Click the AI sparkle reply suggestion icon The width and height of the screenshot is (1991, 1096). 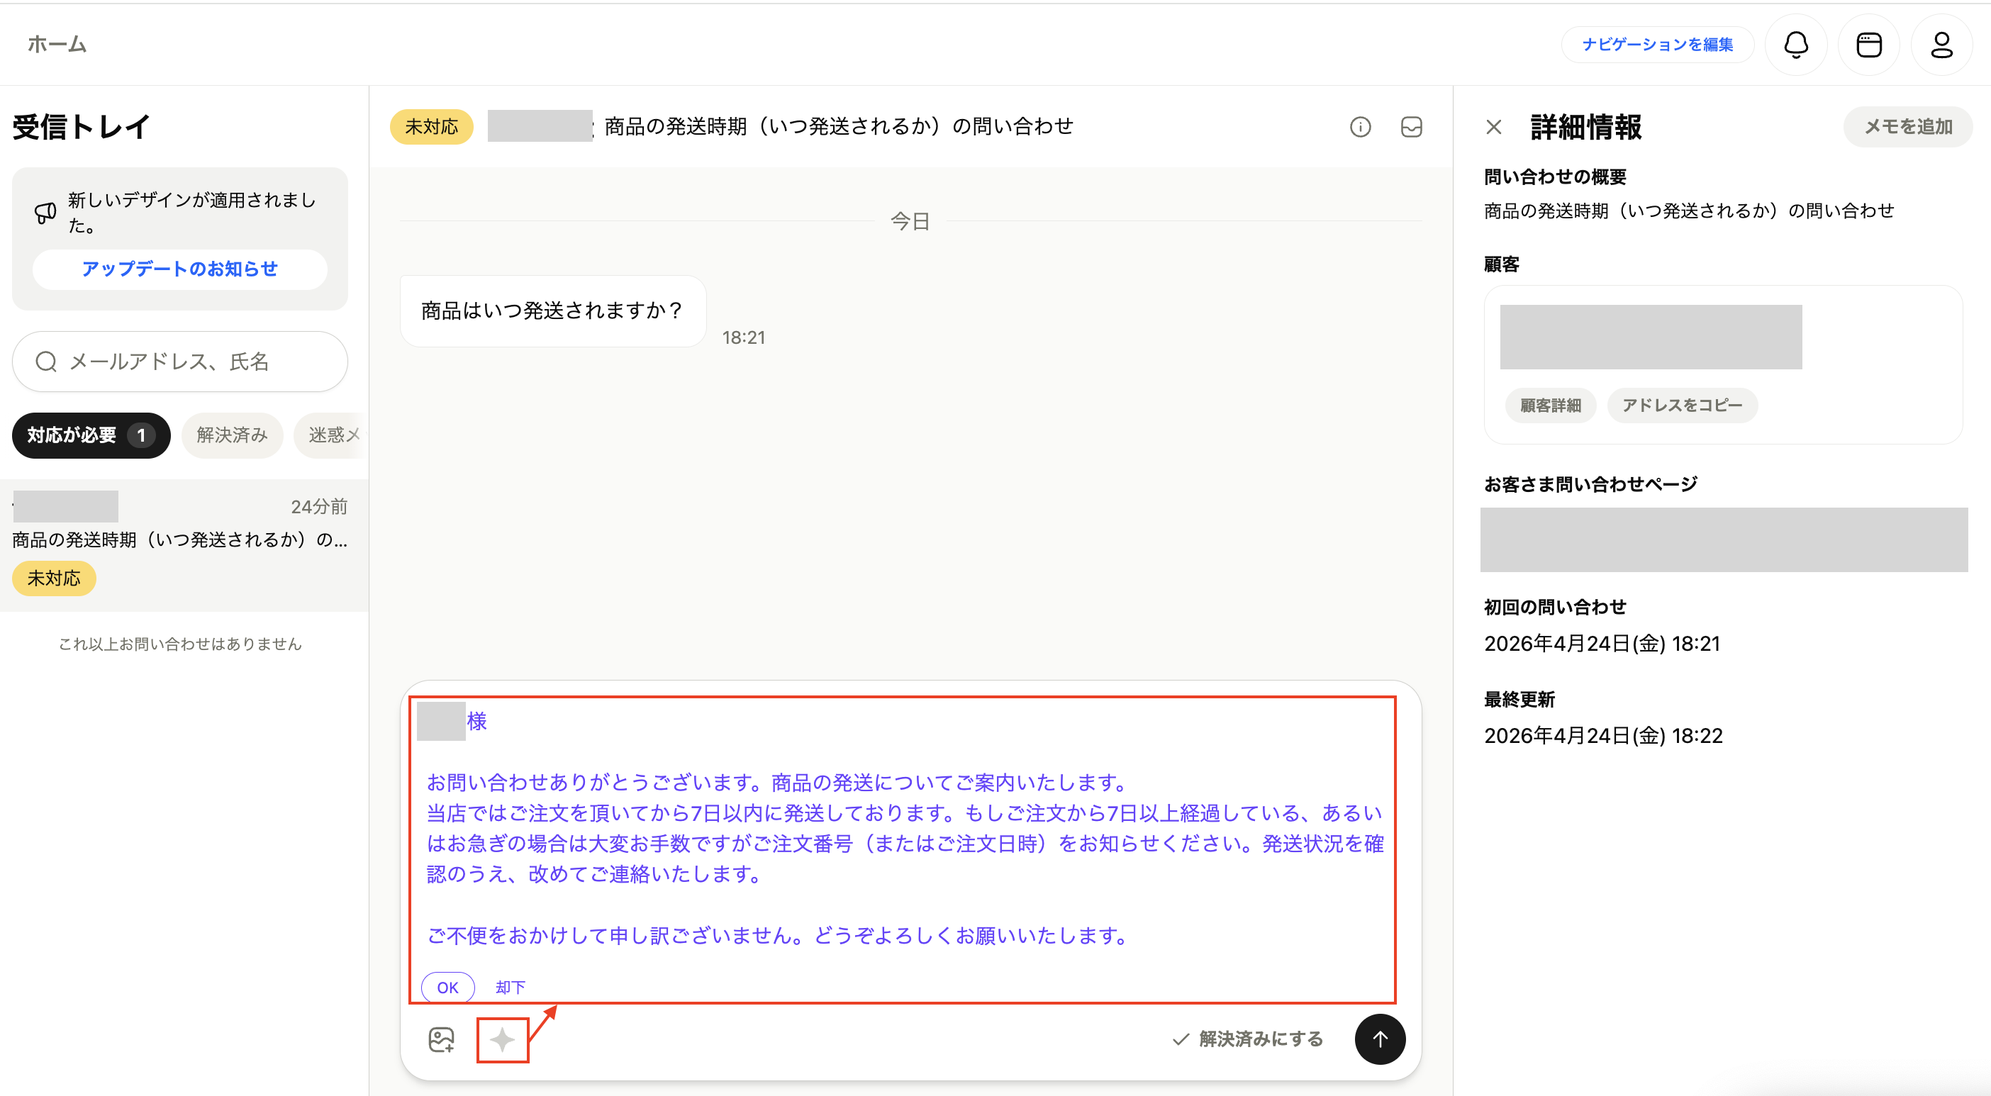click(x=503, y=1039)
